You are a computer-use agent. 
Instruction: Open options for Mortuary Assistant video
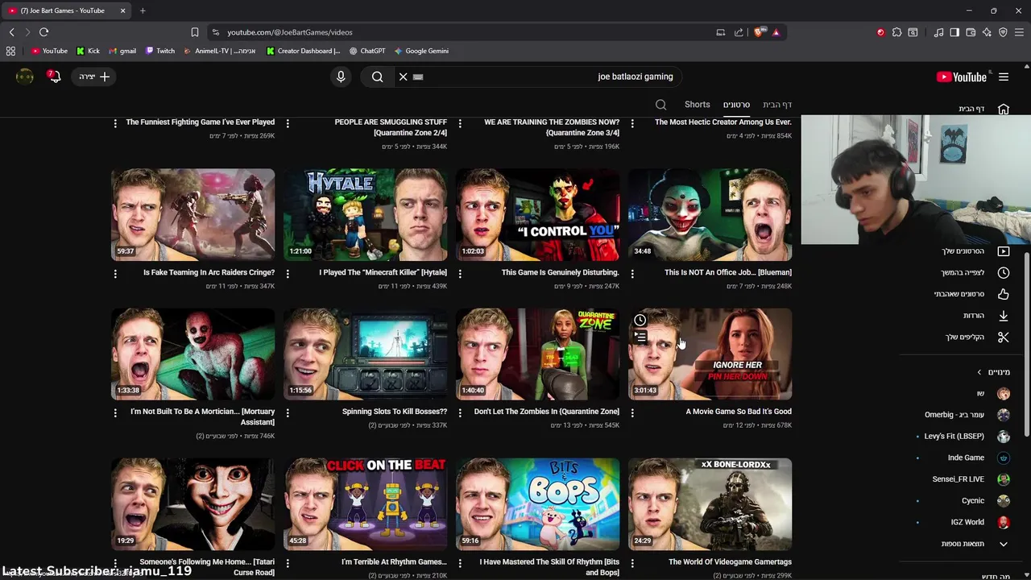(115, 412)
